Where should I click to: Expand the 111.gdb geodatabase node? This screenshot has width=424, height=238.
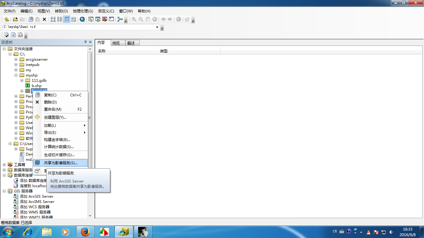[22, 80]
